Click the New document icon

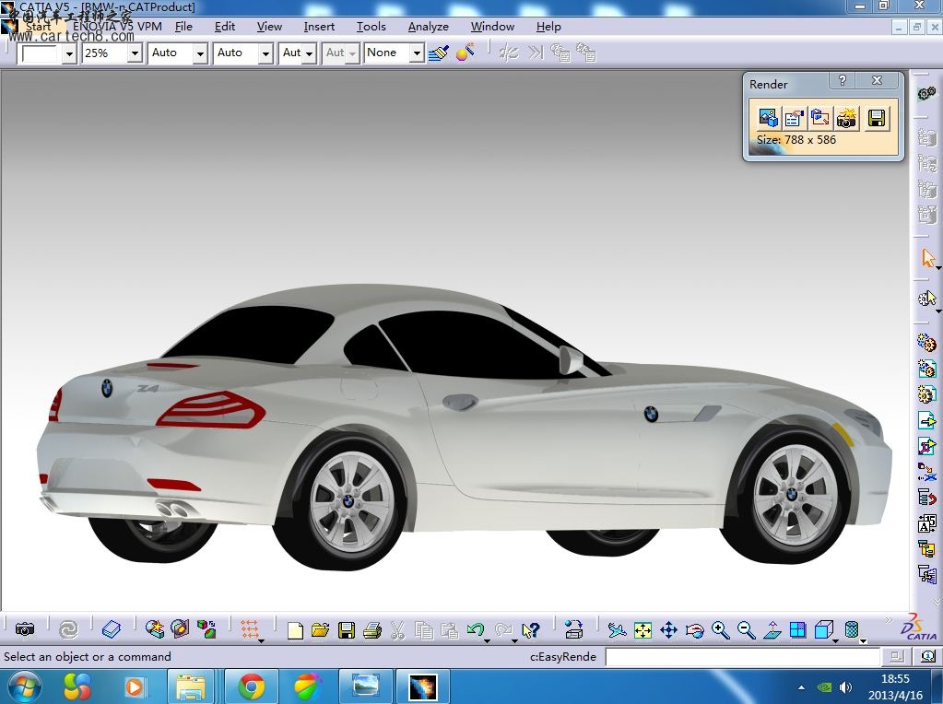pos(295,630)
